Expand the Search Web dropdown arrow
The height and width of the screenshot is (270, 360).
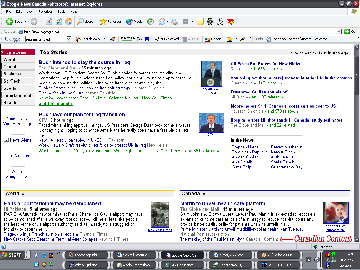(x=104, y=39)
